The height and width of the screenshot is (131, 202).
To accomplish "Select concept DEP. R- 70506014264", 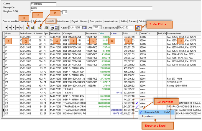I will click(74, 96).
